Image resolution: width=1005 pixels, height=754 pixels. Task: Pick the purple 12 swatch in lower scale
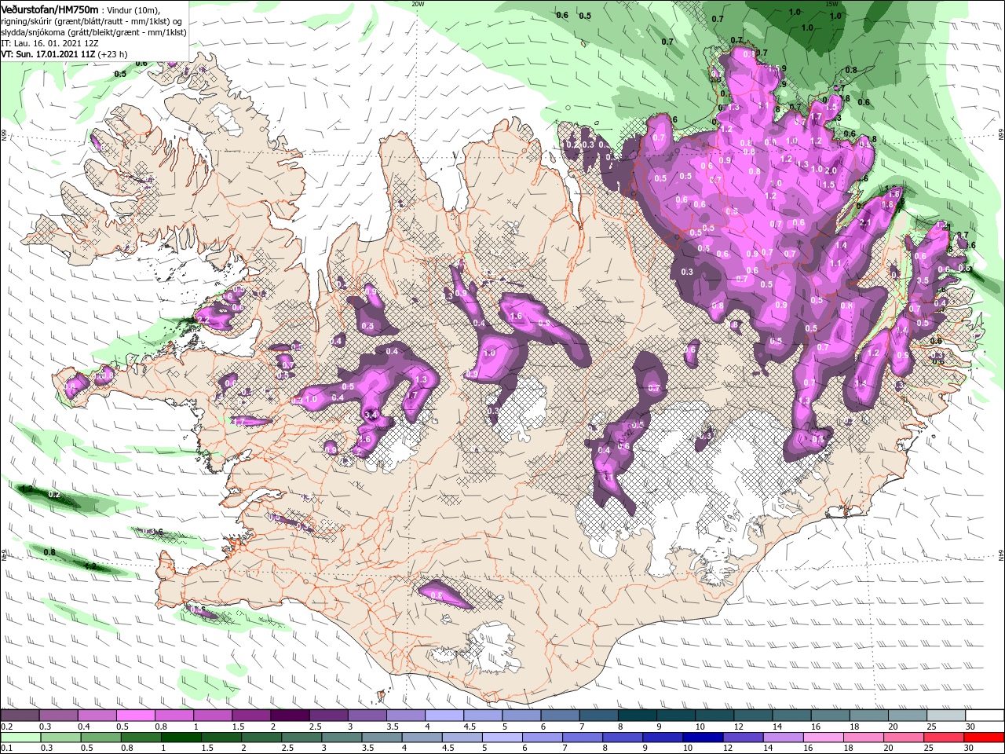[x=744, y=738]
